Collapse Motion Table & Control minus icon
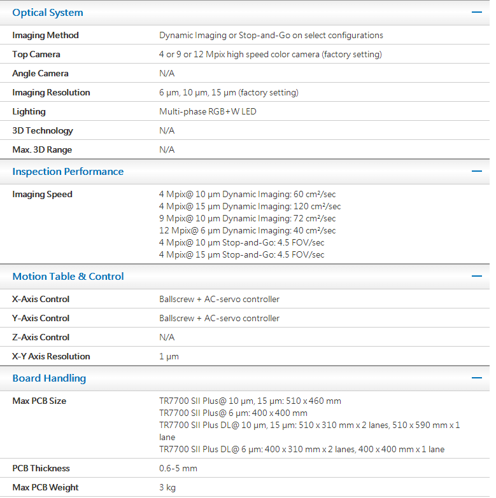 coord(477,276)
